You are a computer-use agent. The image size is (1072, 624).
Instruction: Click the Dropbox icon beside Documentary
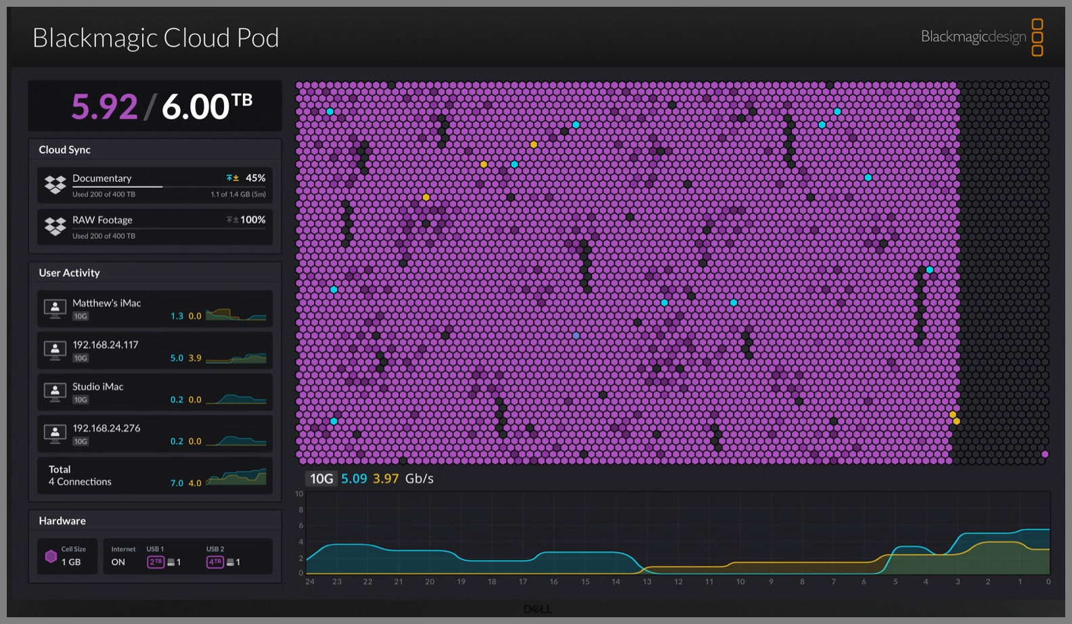[x=55, y=184]
